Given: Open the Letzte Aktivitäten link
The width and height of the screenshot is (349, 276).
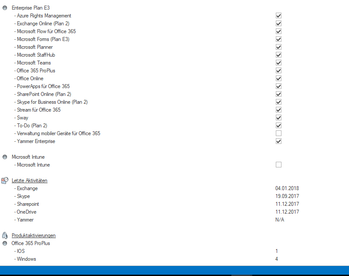Looking at the screenshot, I should (x=29, y=181).
